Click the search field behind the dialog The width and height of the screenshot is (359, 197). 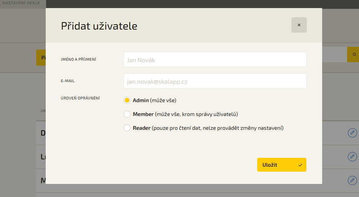point(334,55)
